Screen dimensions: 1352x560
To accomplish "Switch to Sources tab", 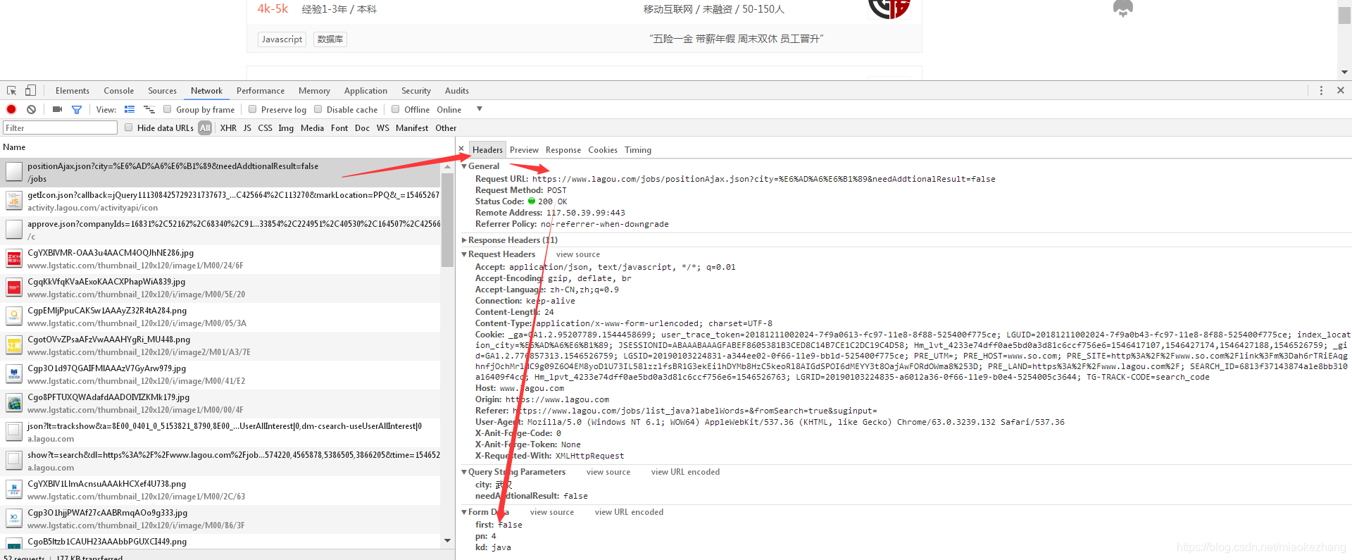I will pyautogui.click(x=163, y=91).
